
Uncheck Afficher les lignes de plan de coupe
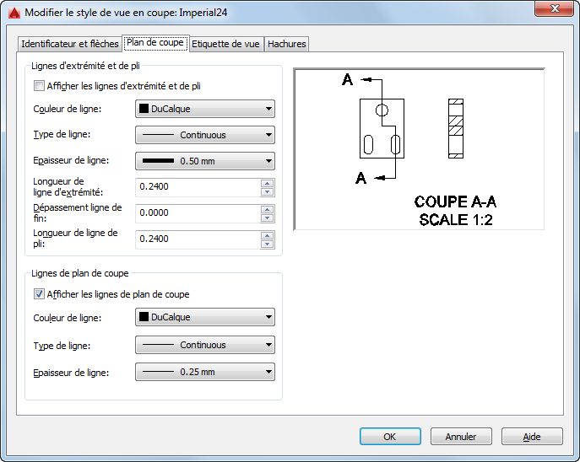pyautogui.click(x=39, y=294)
